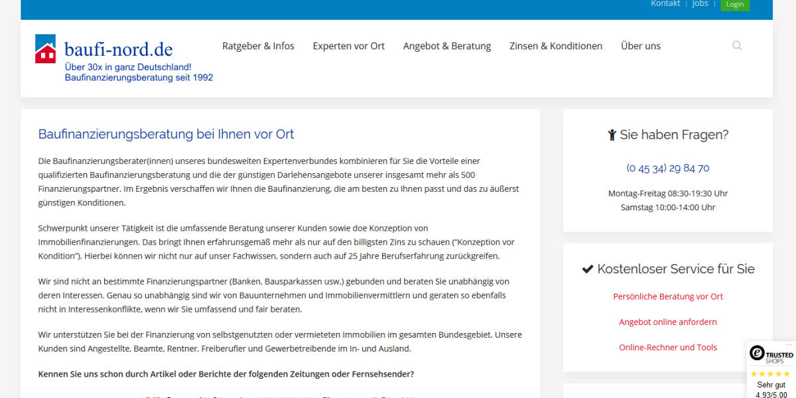Viewport: 796px width, 398px height.
Task: Click the green Login button
Action: point(735,5)
